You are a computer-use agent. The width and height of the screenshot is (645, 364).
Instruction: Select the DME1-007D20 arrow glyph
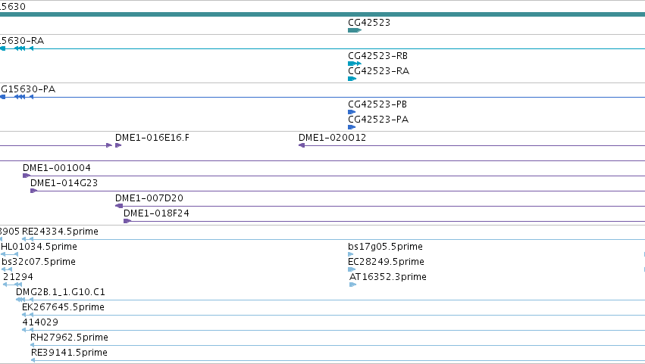[119, 206]
